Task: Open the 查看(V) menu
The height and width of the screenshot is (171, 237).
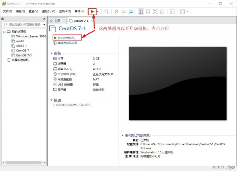Action: [x=33, y=11]
